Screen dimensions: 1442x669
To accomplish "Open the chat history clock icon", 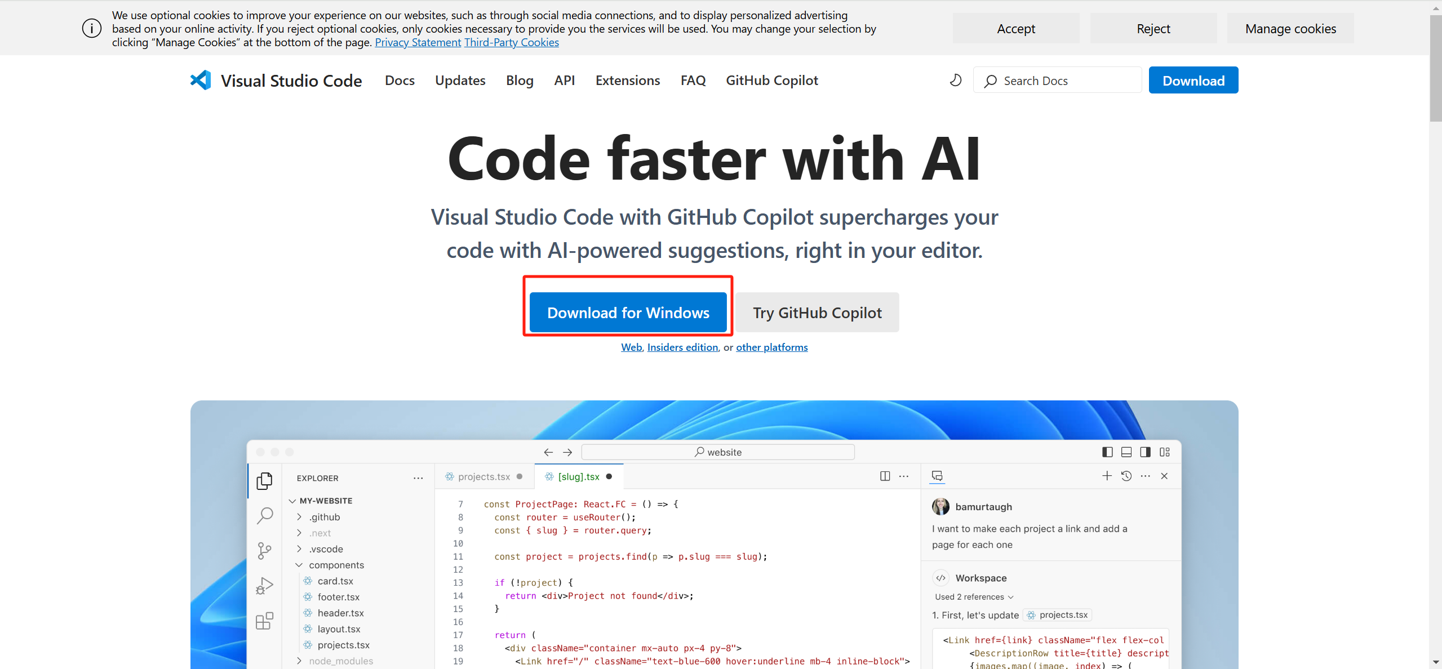I will point(1126,476).
